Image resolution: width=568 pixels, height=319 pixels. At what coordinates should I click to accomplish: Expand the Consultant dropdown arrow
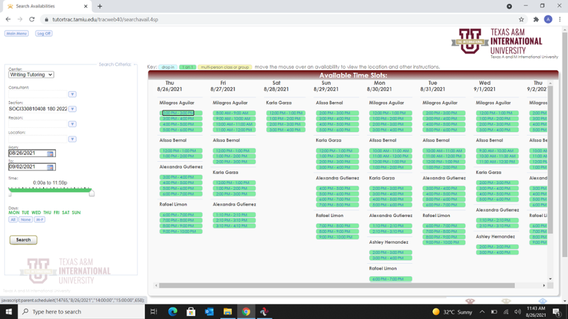point(73,94)
